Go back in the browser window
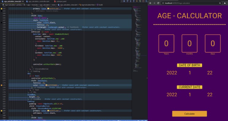The image size is (228, 121). (150, 3)
